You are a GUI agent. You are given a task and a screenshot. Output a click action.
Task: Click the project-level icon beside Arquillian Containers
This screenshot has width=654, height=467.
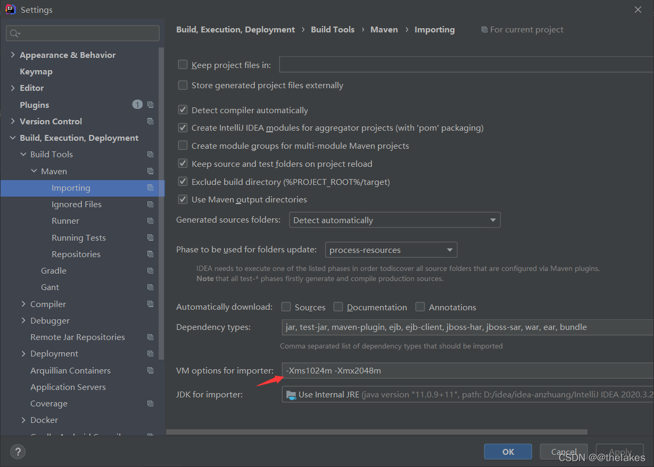pos(151,370)
